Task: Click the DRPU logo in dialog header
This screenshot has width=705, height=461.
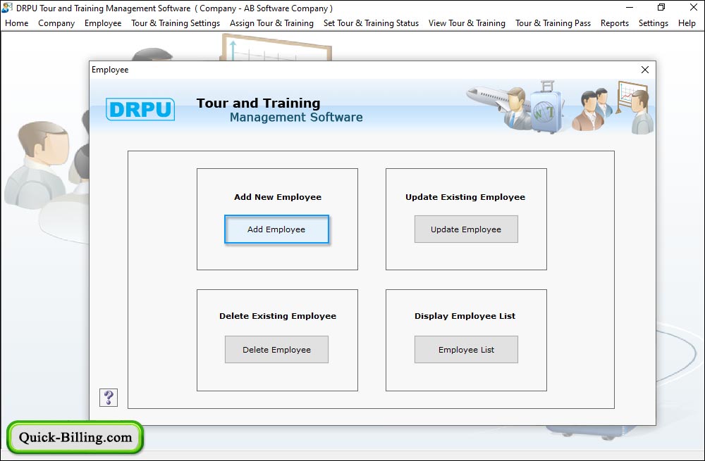Action: [140, 109]
